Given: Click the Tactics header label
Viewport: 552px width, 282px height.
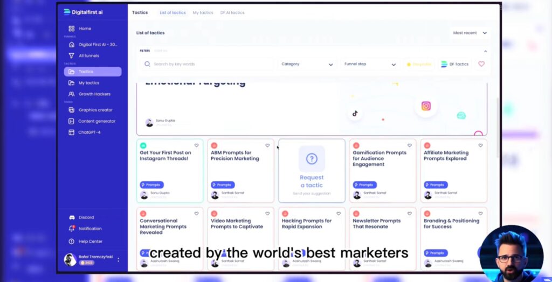Looking at the screenshot, I should point(140,12).
